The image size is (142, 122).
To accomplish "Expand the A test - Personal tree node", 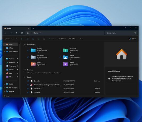I will tap(4, 51).
